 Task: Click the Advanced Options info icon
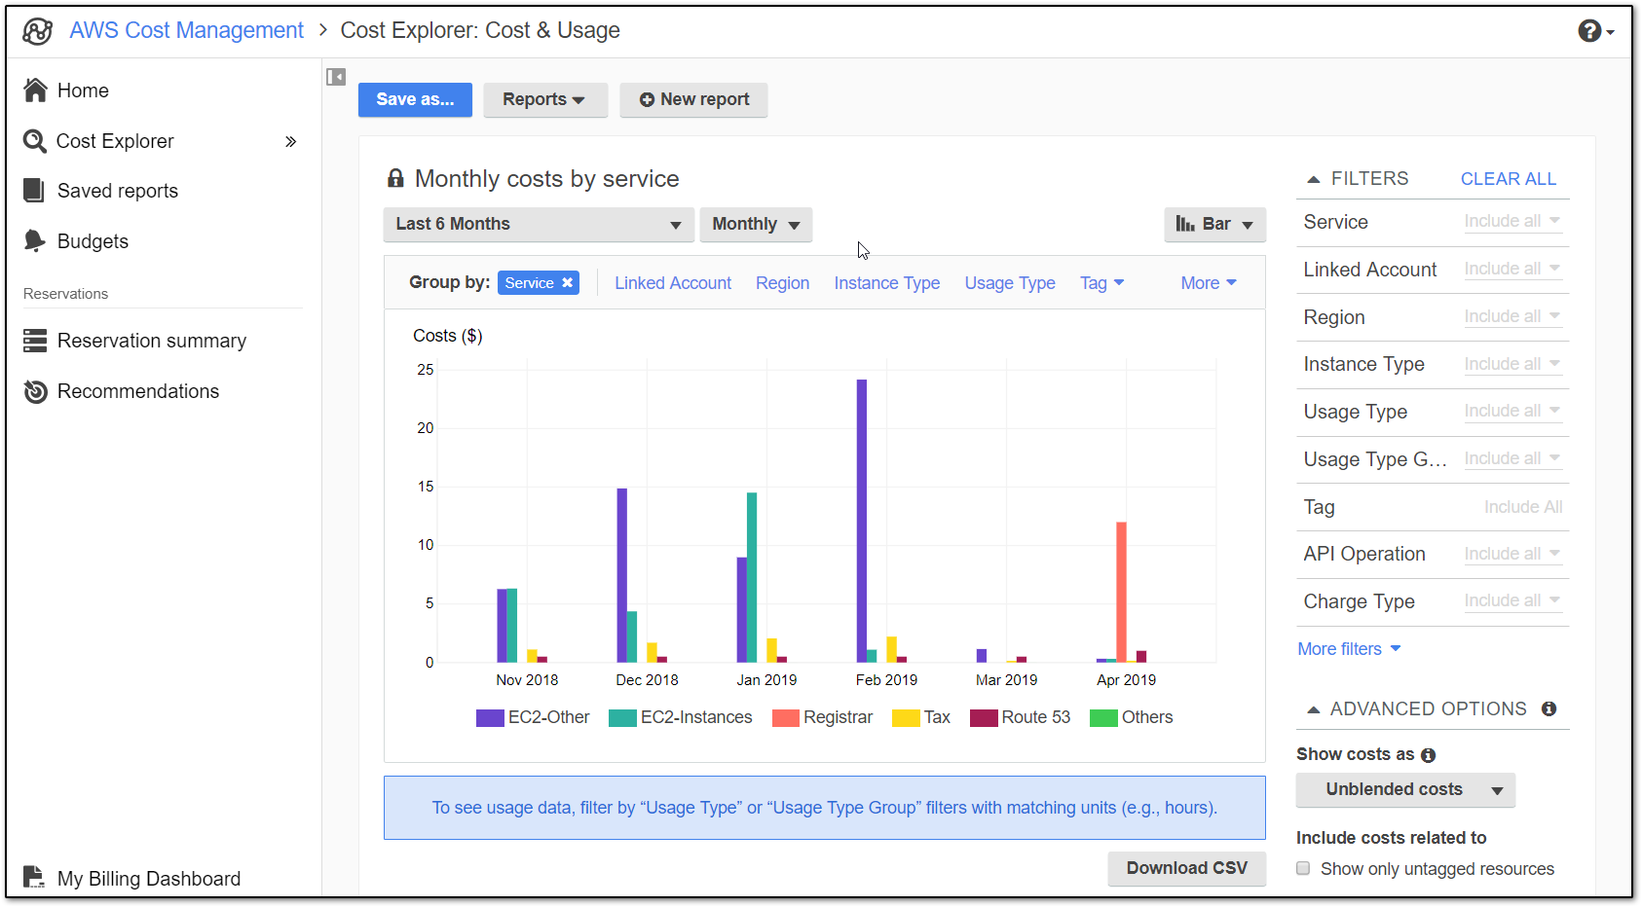(1549, 708)
